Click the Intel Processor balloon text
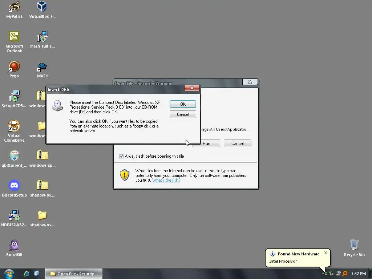 pos(283,261)
